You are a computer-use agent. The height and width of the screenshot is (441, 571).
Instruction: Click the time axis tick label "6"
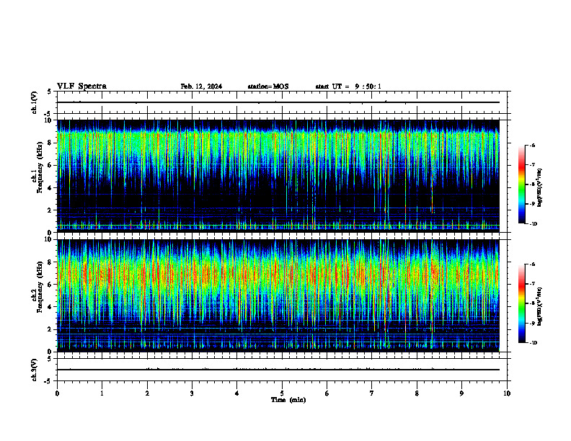click(x=327, y=393)
